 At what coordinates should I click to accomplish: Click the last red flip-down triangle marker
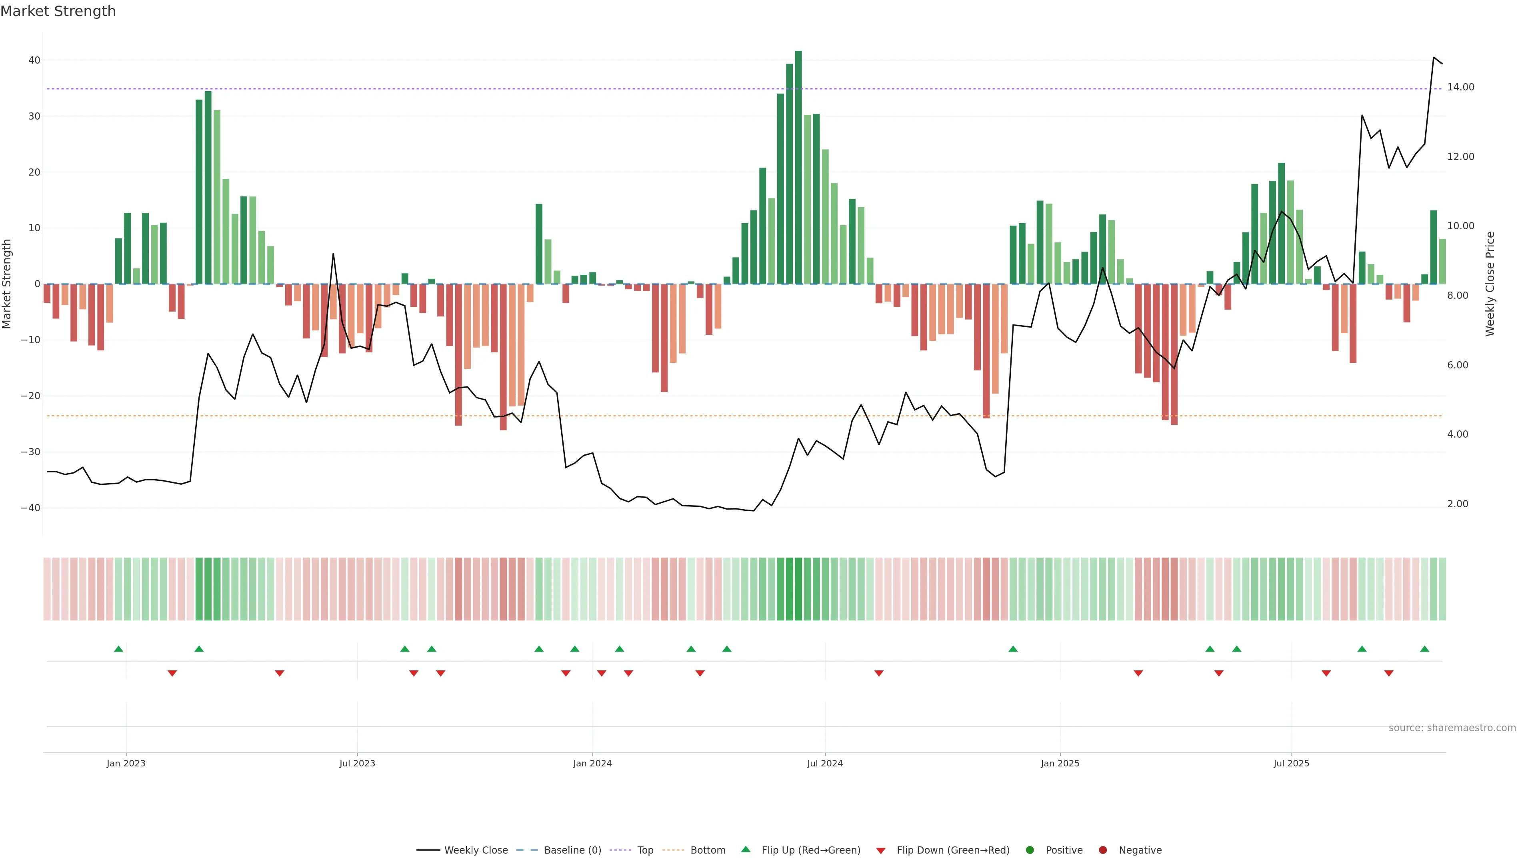tap(1389, 673)
